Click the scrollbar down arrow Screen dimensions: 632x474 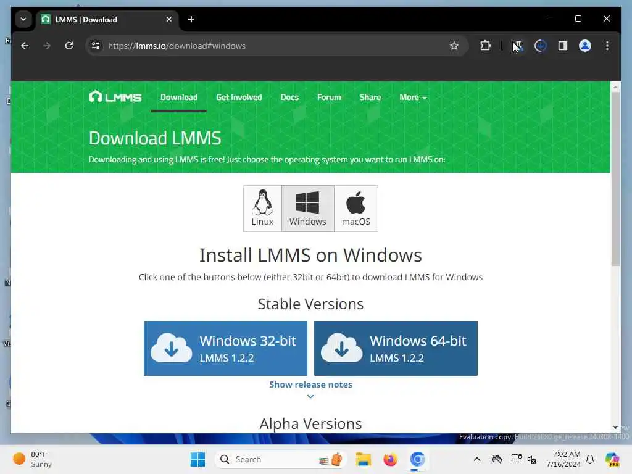click(615, 427)
